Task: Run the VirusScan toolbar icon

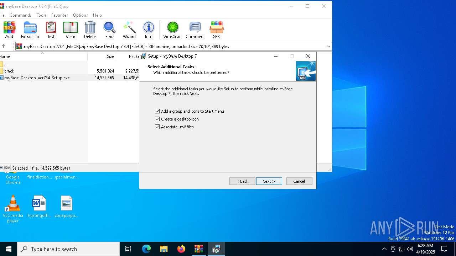Action: tap(172, 30)
